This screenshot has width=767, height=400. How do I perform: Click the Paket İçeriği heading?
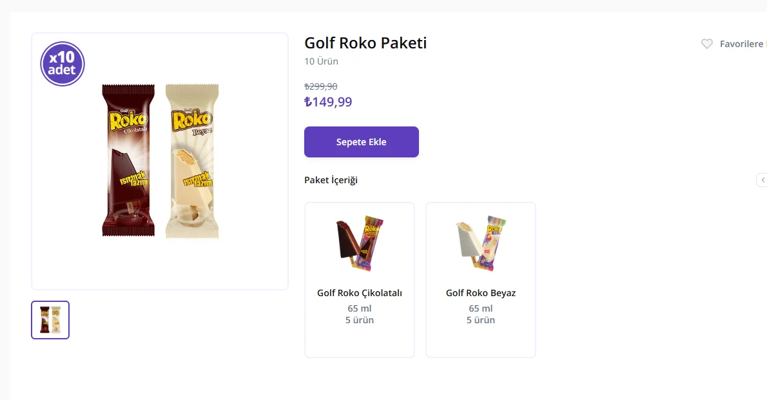pos(331,180)
